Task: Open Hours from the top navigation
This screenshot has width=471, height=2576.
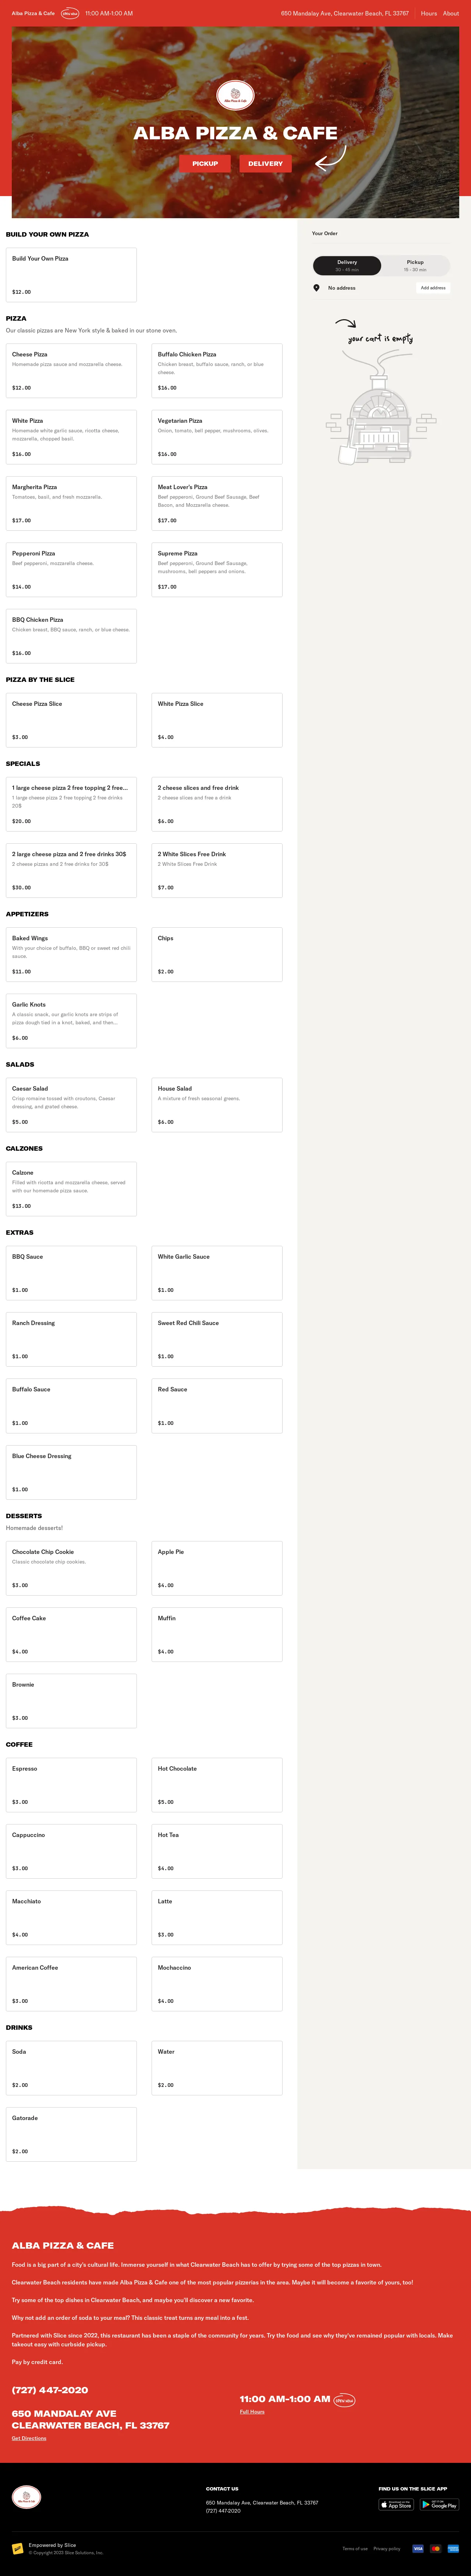Action: click(x=429, y=14)
